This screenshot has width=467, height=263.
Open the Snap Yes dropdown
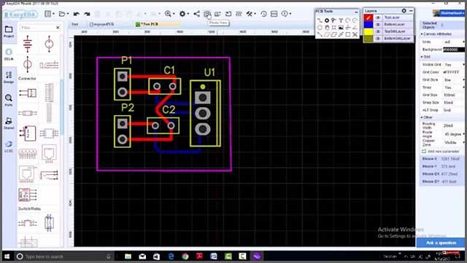click(454, 87)
